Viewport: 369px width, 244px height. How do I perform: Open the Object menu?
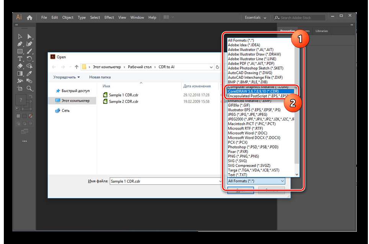pyautogui.click(x=68, y=17)
